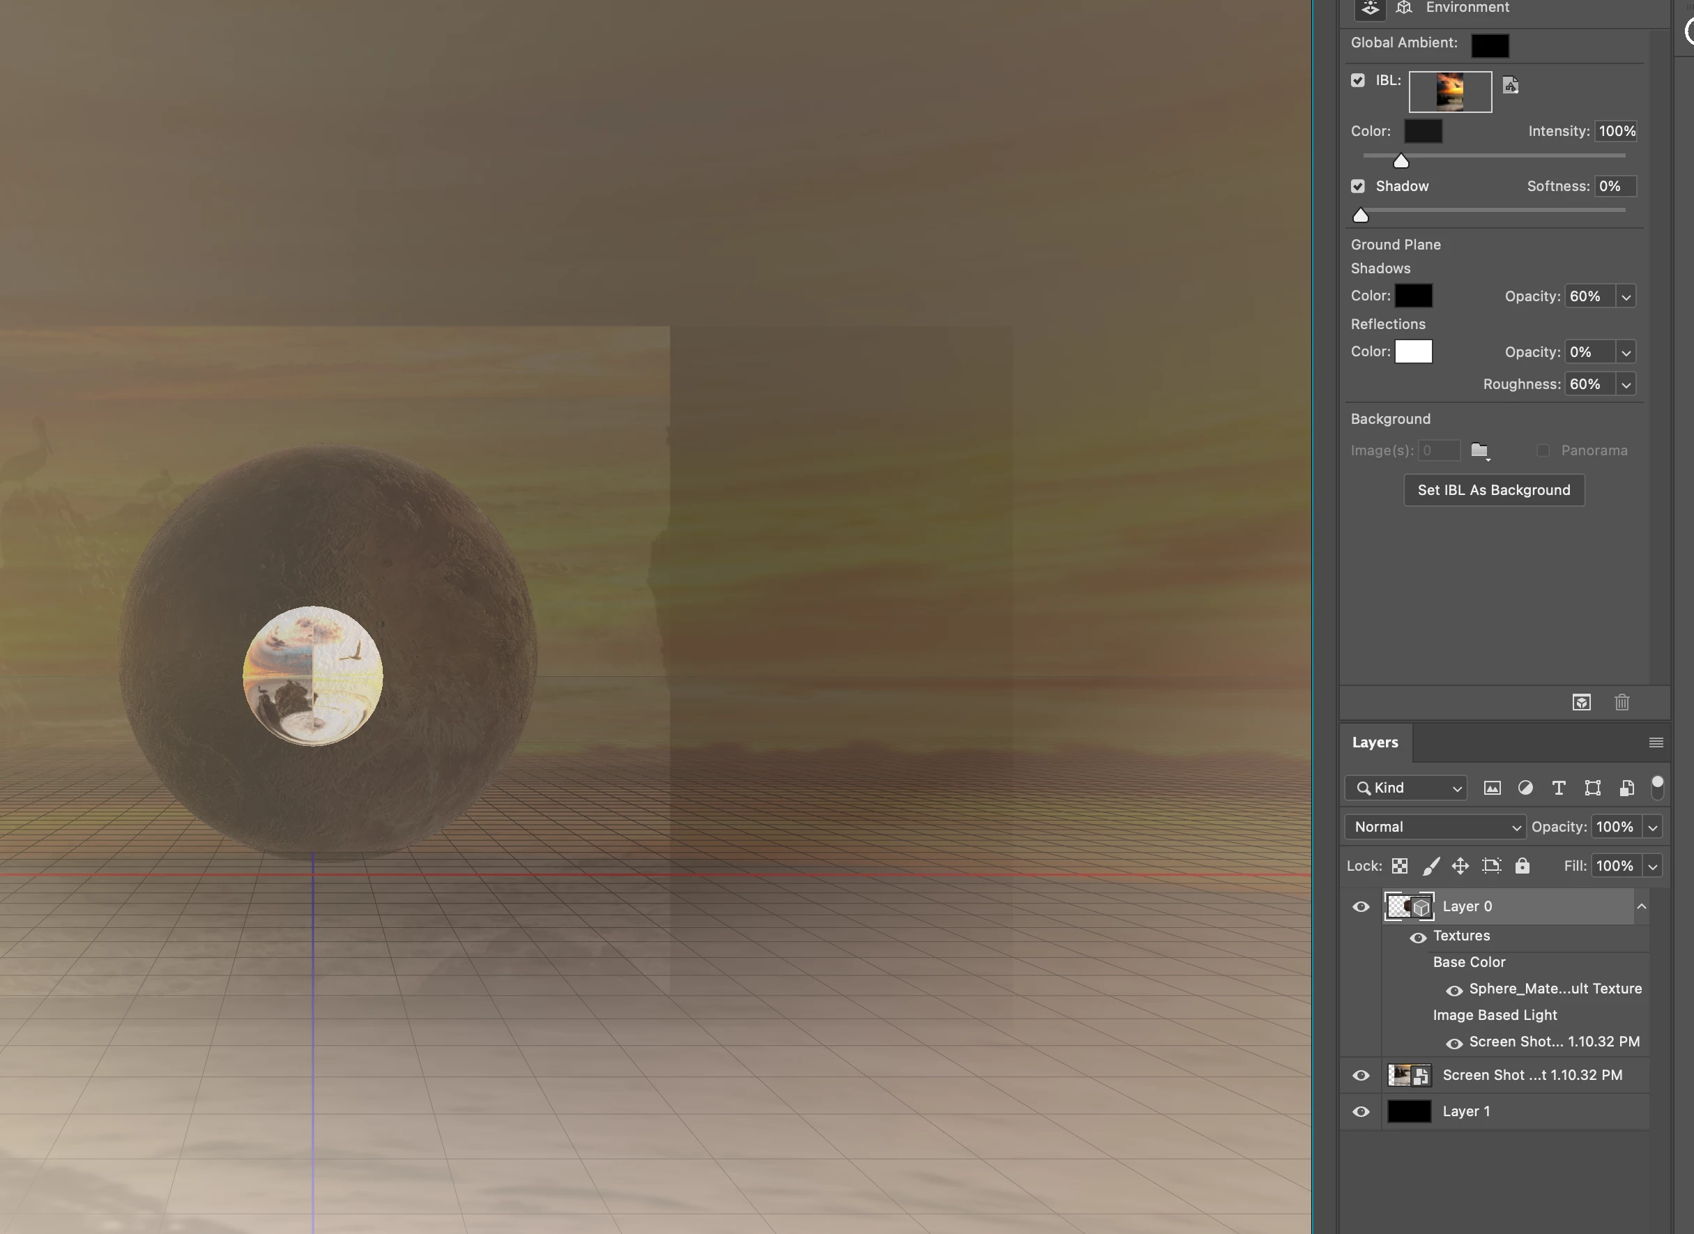The height and width of the screenshot is (1234, 1694).
Task: Filter layers by shape icon
Action: point(1592,788)
